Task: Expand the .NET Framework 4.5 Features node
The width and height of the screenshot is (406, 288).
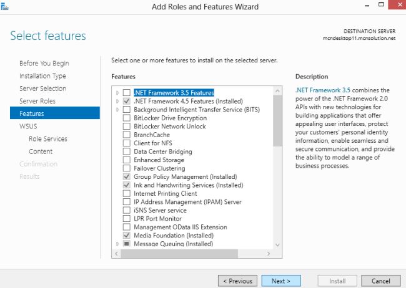Action: coord(117,101)
